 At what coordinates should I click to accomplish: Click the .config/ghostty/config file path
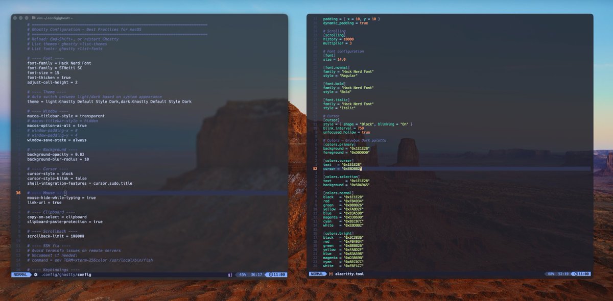click(66, 274)
